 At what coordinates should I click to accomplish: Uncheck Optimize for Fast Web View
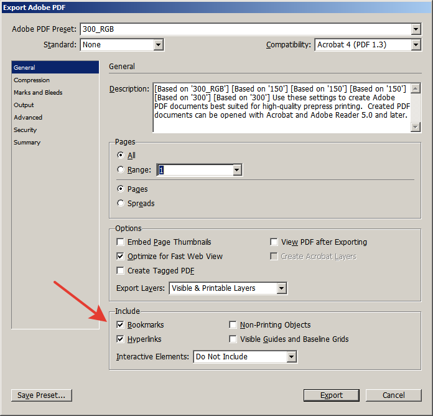click(121, 256)
